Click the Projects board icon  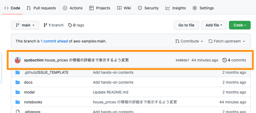[91, 8]
